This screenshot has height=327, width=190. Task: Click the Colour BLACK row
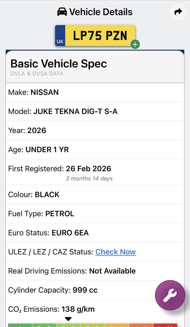pyautogui.click(x=95, y=195)
